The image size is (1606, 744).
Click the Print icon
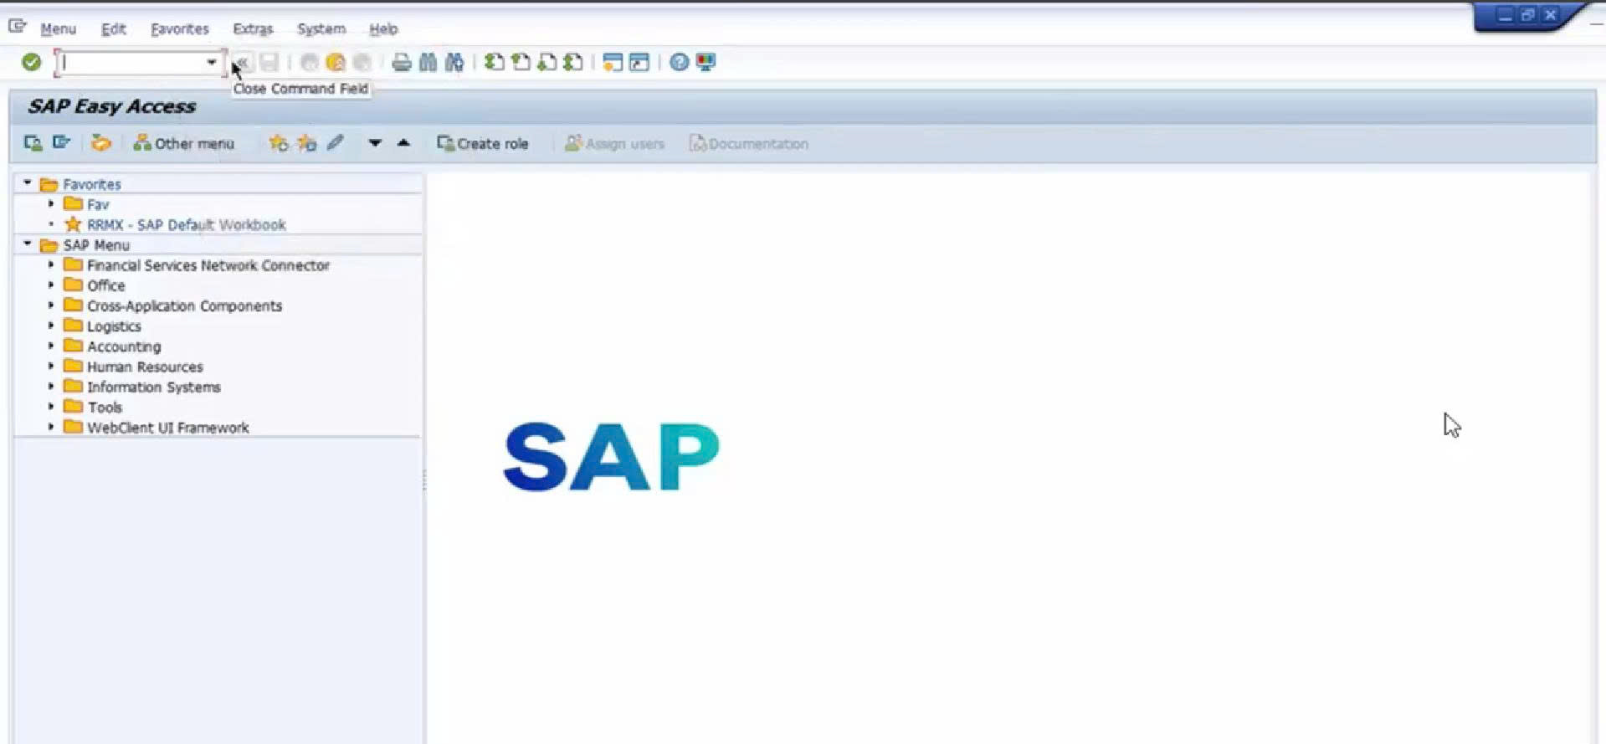click(x=402, y=62)
